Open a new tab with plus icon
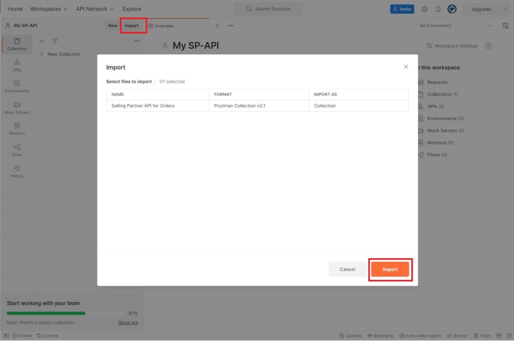 point(217,26)
